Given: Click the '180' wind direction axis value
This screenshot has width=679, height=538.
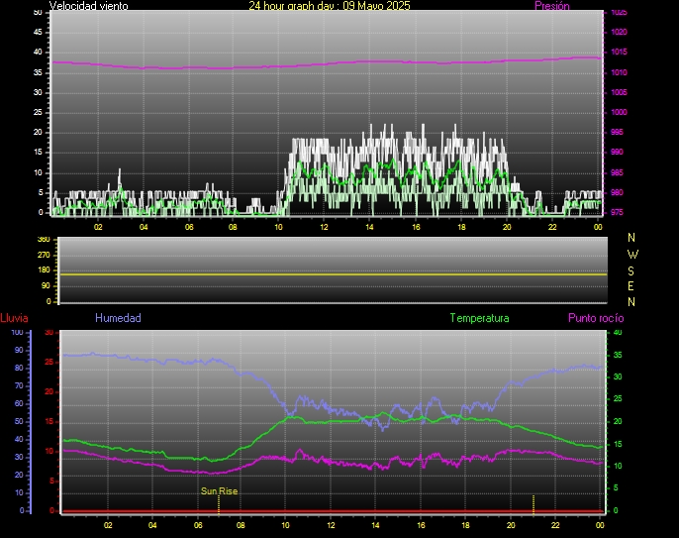Looking at the screenshot, I should [x=44, y=270].
